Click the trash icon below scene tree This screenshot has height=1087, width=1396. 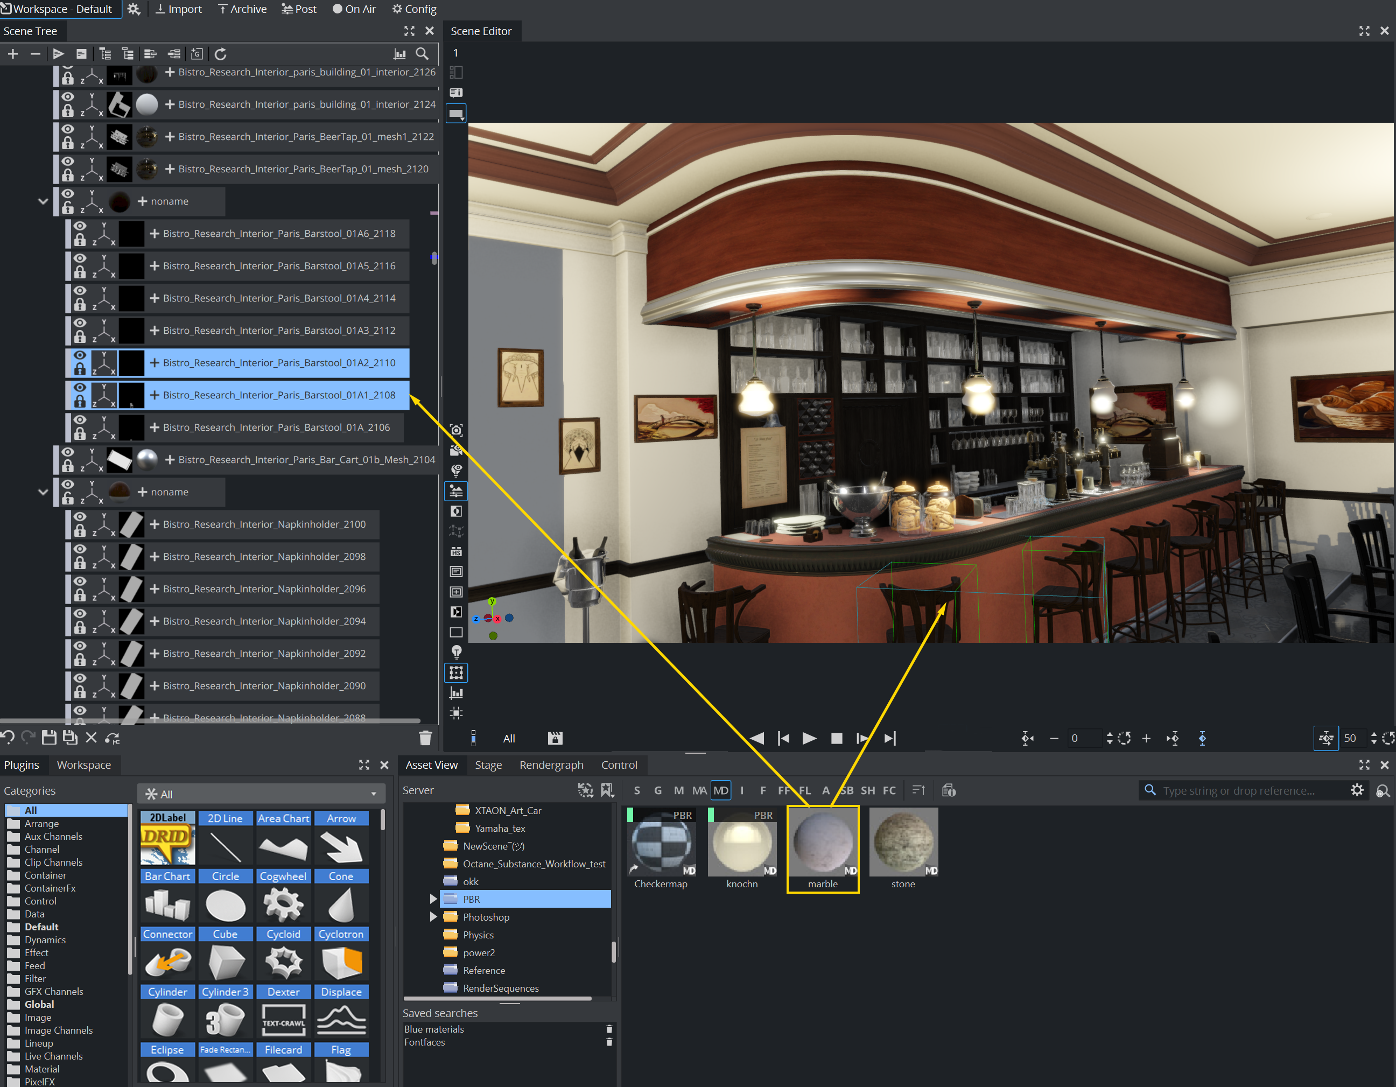(x=425, y=738)
